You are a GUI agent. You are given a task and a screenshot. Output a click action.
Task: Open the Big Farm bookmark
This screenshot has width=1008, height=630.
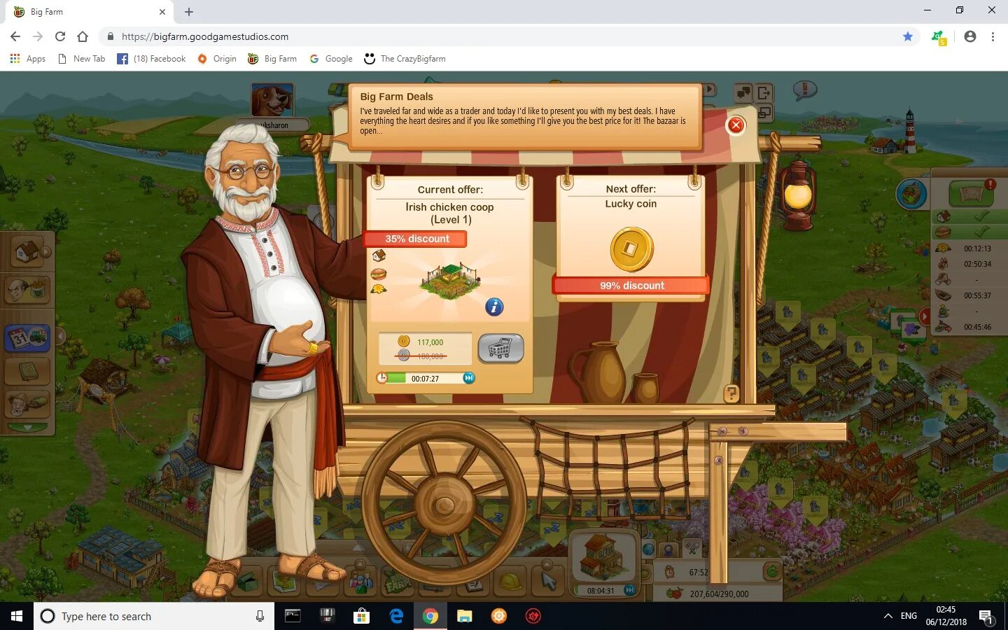272,59
